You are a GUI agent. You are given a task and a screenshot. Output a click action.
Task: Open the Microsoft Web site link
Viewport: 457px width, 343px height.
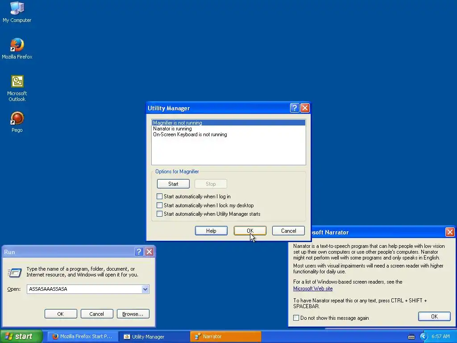tap(313, 289)
